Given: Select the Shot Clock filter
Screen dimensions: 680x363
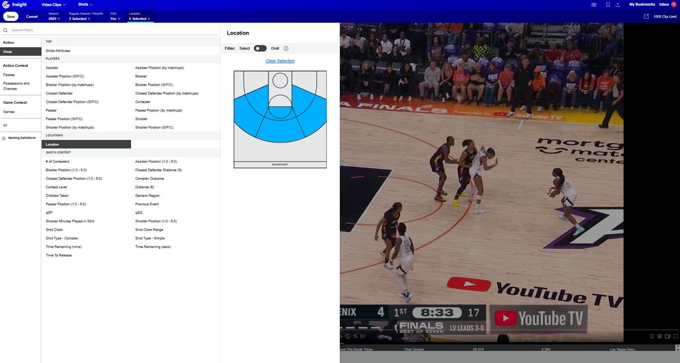Looking at the screenshot, I should [x=54, y=229].
